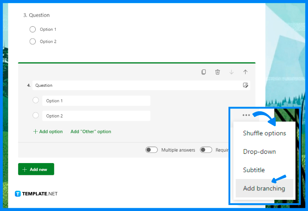Select Option 1 radio button in question 3
The width and height of the screenshot is (308, 211).
pos(33,29)
